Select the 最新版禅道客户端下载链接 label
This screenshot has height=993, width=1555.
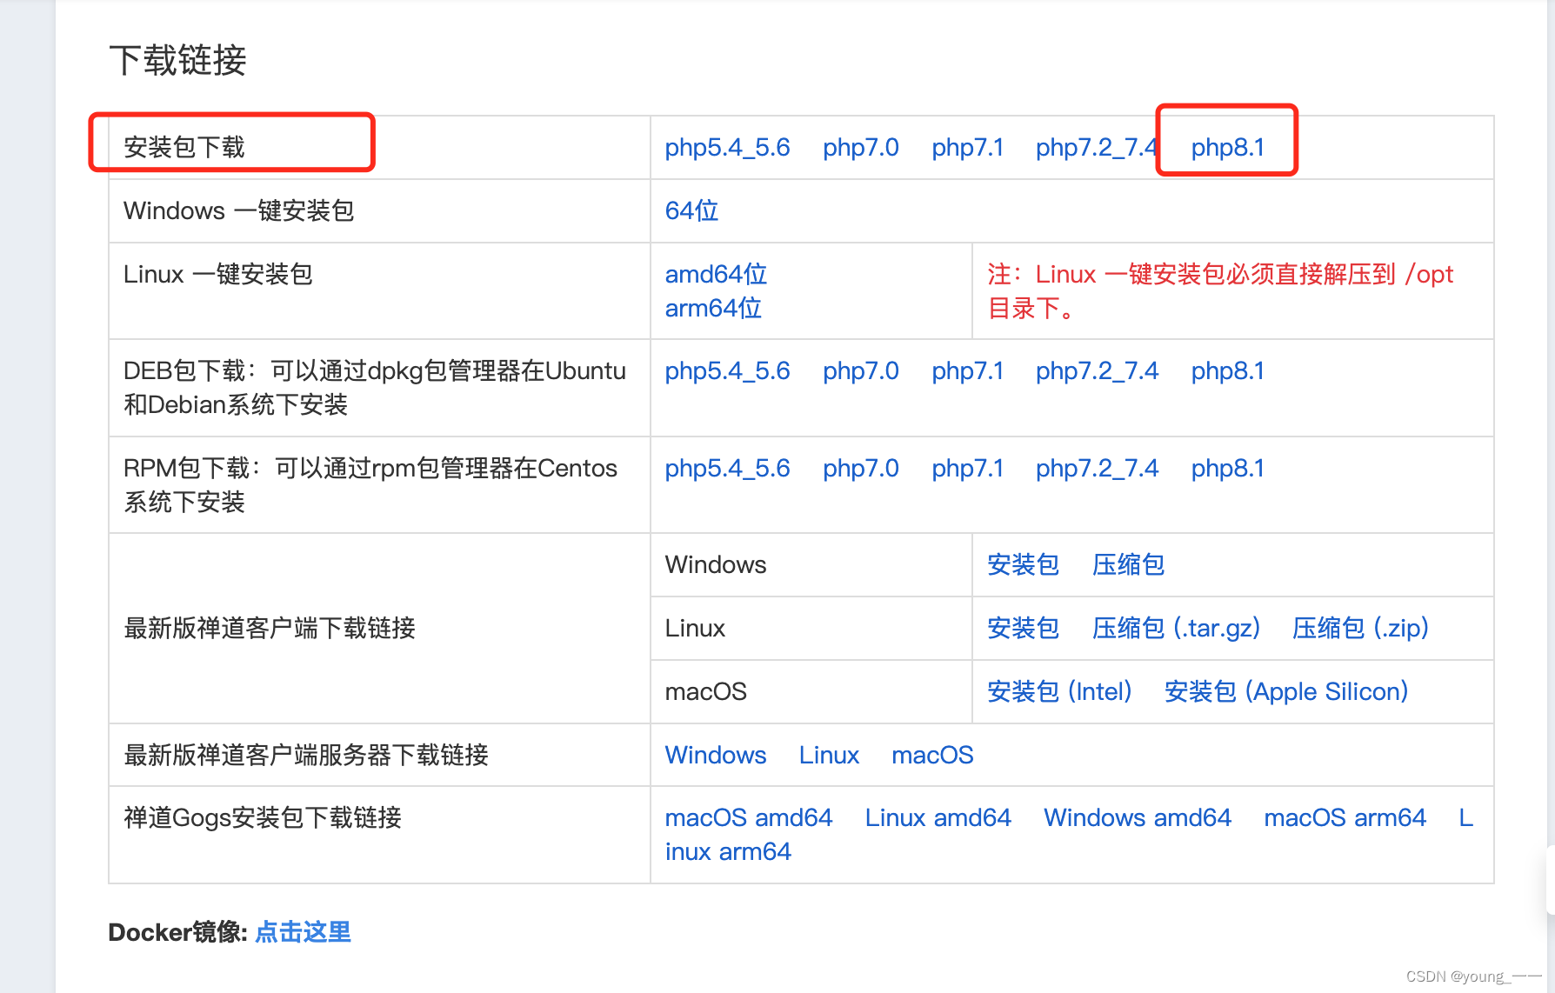[270, 629]
